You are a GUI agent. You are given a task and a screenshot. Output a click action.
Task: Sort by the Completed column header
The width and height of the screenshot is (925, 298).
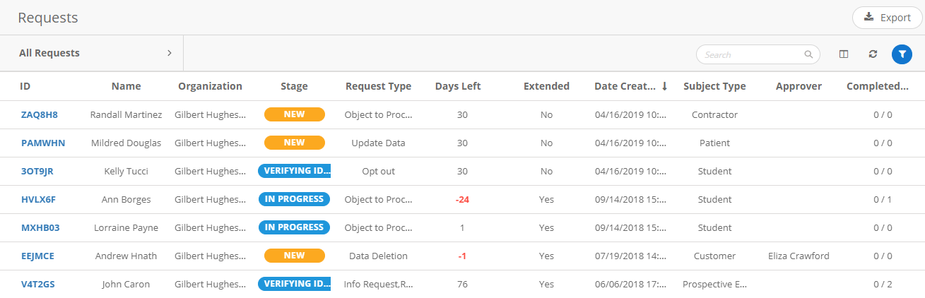pos(878,86)
